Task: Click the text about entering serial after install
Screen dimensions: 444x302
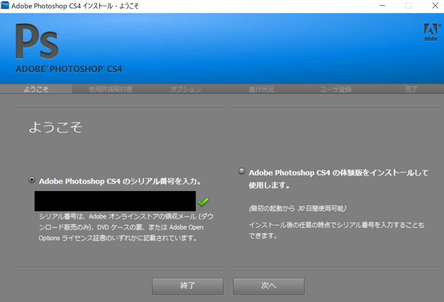Action: click(336, 230)
